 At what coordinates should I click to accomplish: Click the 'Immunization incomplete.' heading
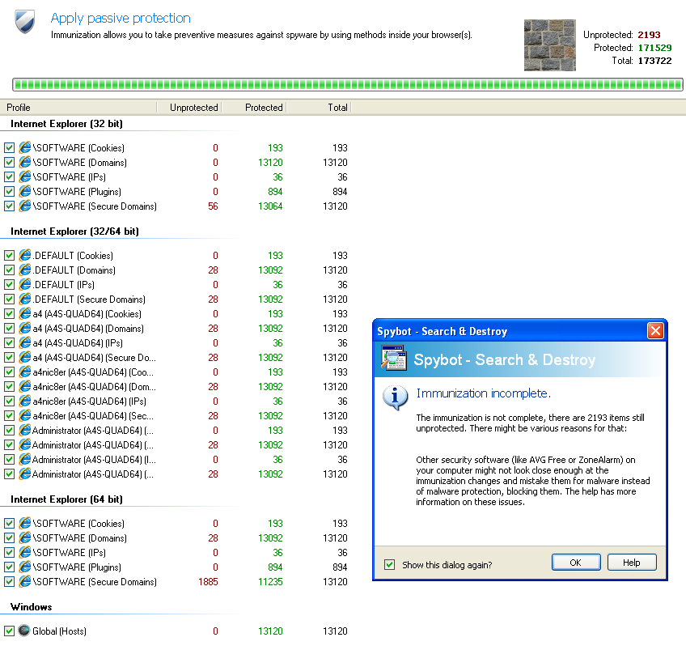pos(484,393)
